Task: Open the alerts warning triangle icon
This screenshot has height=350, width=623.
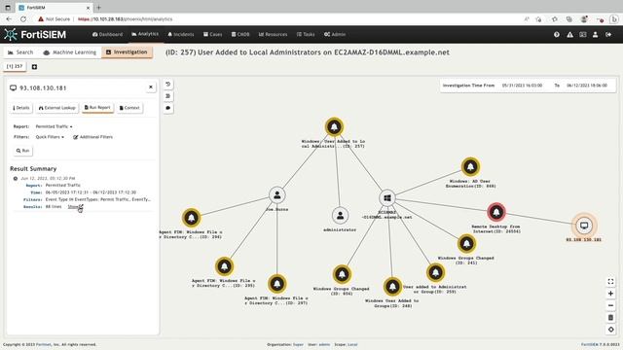Action: (x=569, y=35)
